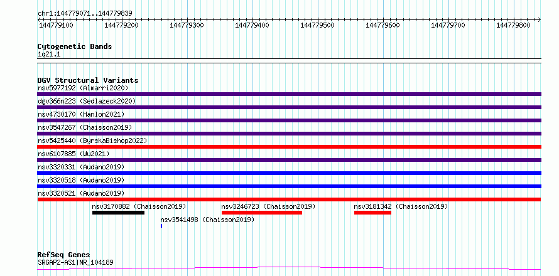559x276 pixels.
Task: Click the nsv3320521 (Audano2019) label
Action: coord(81,193)
